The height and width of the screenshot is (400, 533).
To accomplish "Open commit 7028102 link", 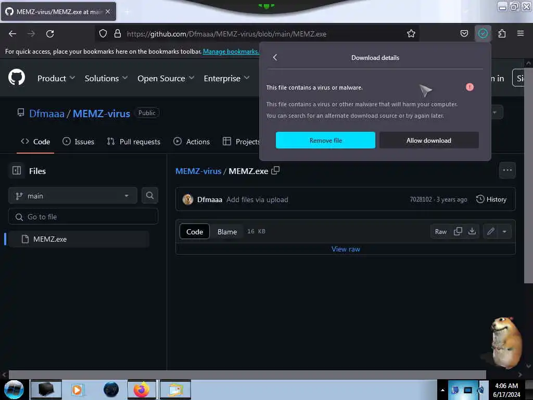I will pyautogui.click(x=421, y=199).
